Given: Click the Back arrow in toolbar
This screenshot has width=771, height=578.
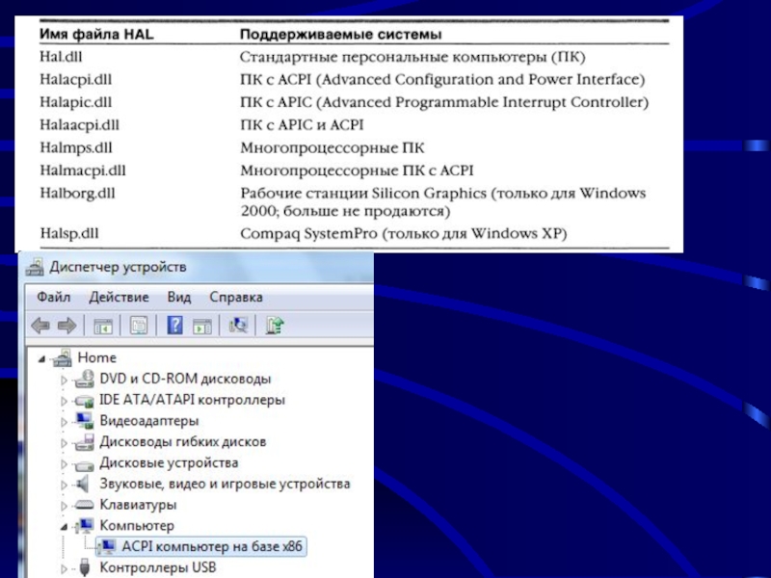Looking at the screenshot, I should (x=40, y=326).
